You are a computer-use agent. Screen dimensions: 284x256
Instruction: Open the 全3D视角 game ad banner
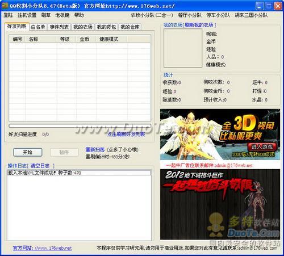(220, 135)
